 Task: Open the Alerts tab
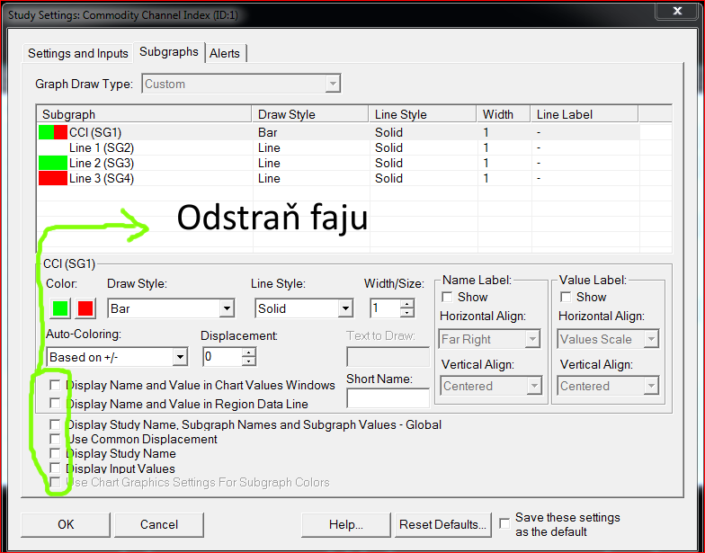225,53
